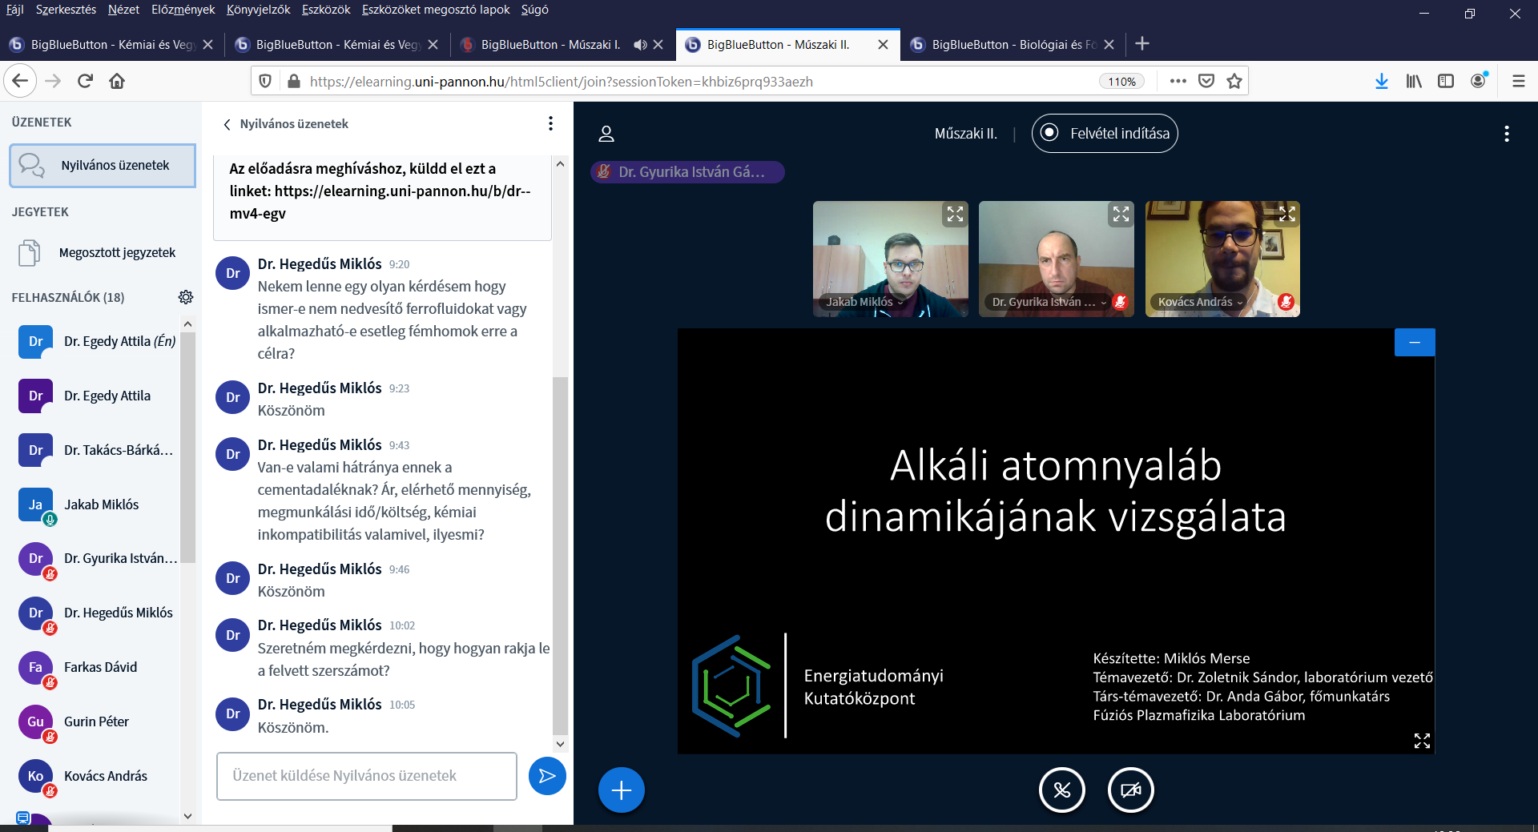Open the manage users gear icon
This screenshot has width=1538, height=832.
coord(186,297)
